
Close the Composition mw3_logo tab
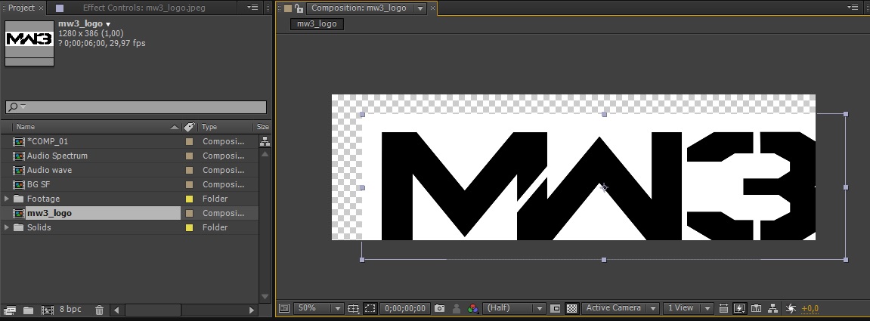(432, 8)
